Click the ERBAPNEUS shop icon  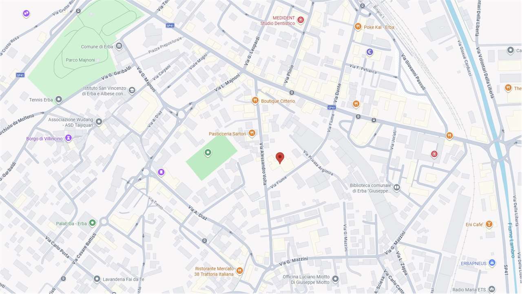492,263
